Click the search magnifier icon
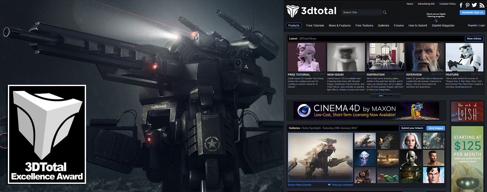Screen dimensions: 487x192 click(x=385, y=13)
